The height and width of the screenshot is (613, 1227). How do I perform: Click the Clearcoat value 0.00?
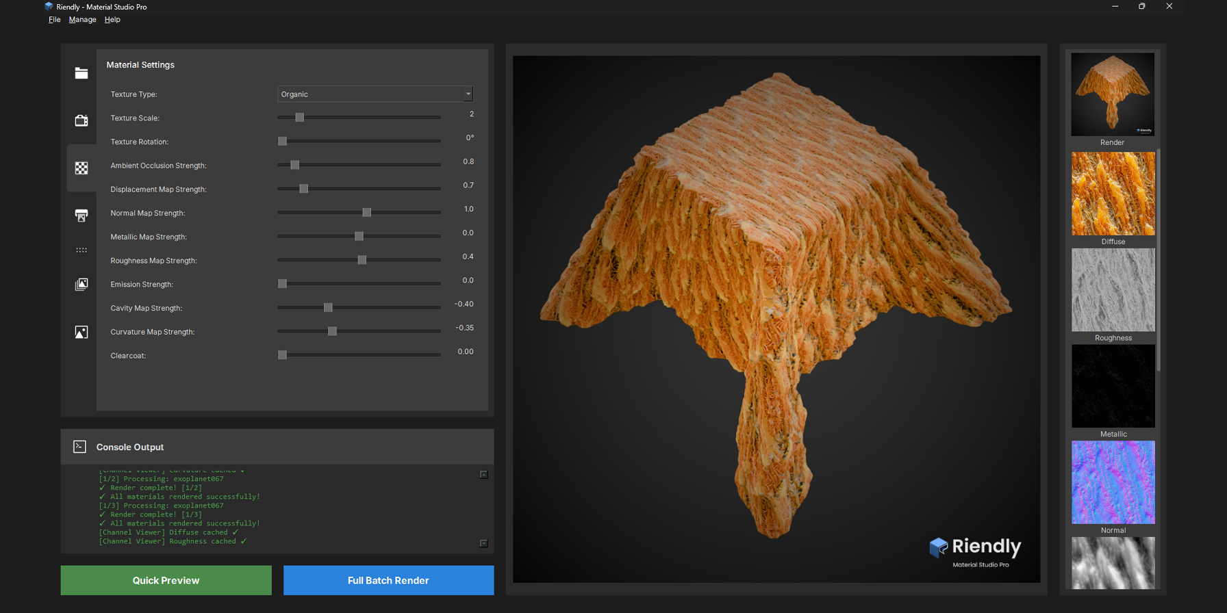pyautogui.click(x=466, y=352)
